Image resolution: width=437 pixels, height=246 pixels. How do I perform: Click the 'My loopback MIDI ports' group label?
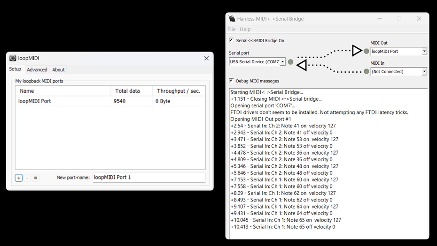[39, 81]
